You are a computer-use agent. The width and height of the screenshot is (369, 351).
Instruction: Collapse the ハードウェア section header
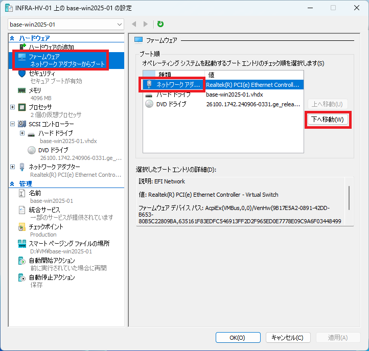[x=12, y=38]
